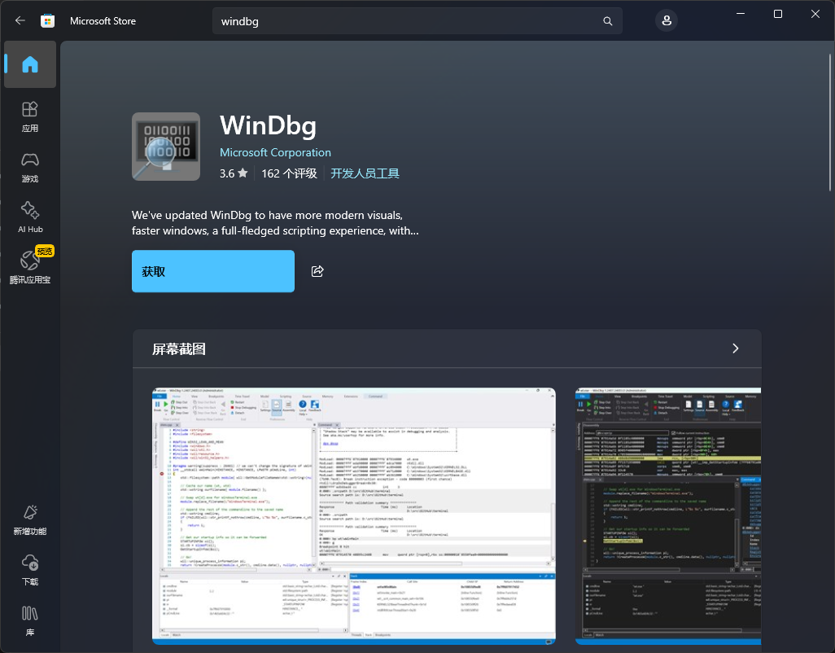Open 新增功能 (What's new) in sidebar
This screenshot has height=653, width=835.
click(x=30, y=519)
